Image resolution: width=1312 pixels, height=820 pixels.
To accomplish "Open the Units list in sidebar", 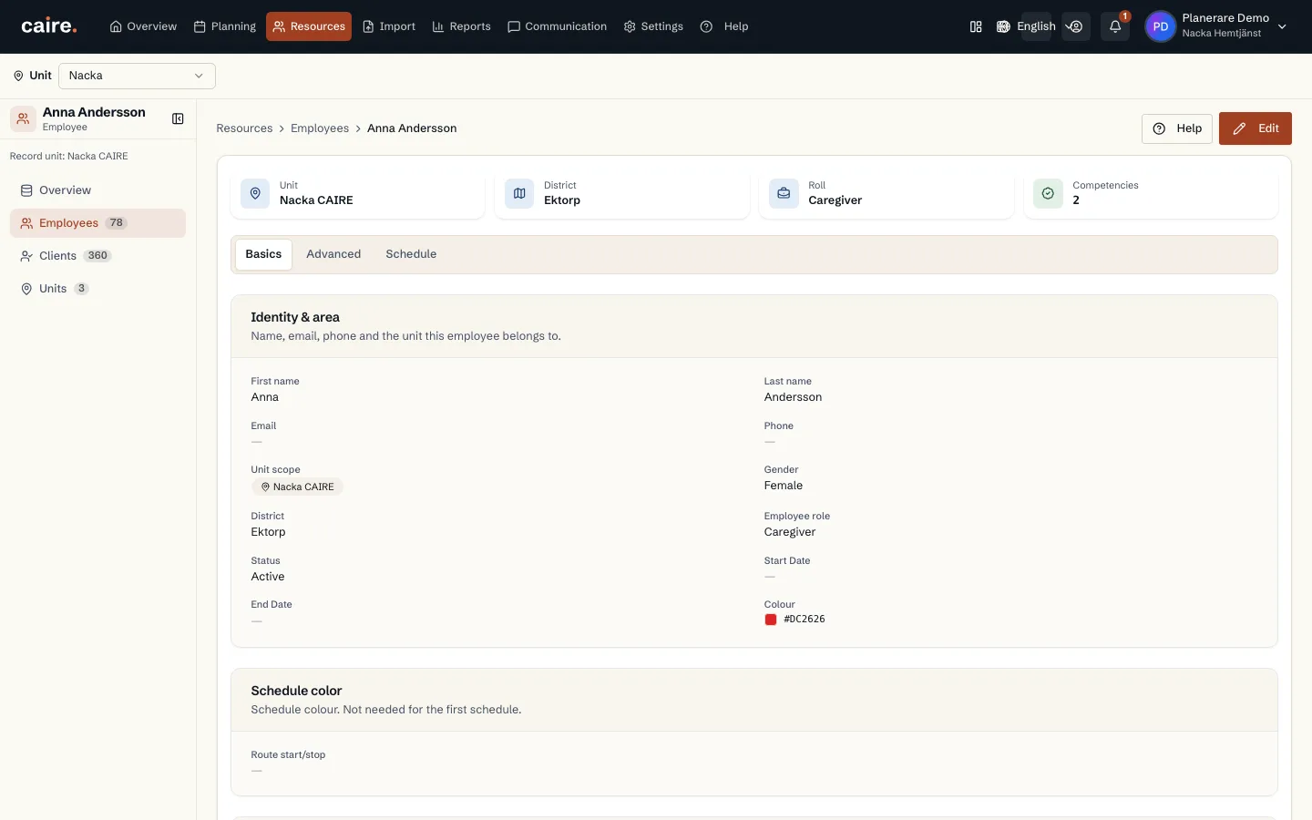I will tap(97, 289).
